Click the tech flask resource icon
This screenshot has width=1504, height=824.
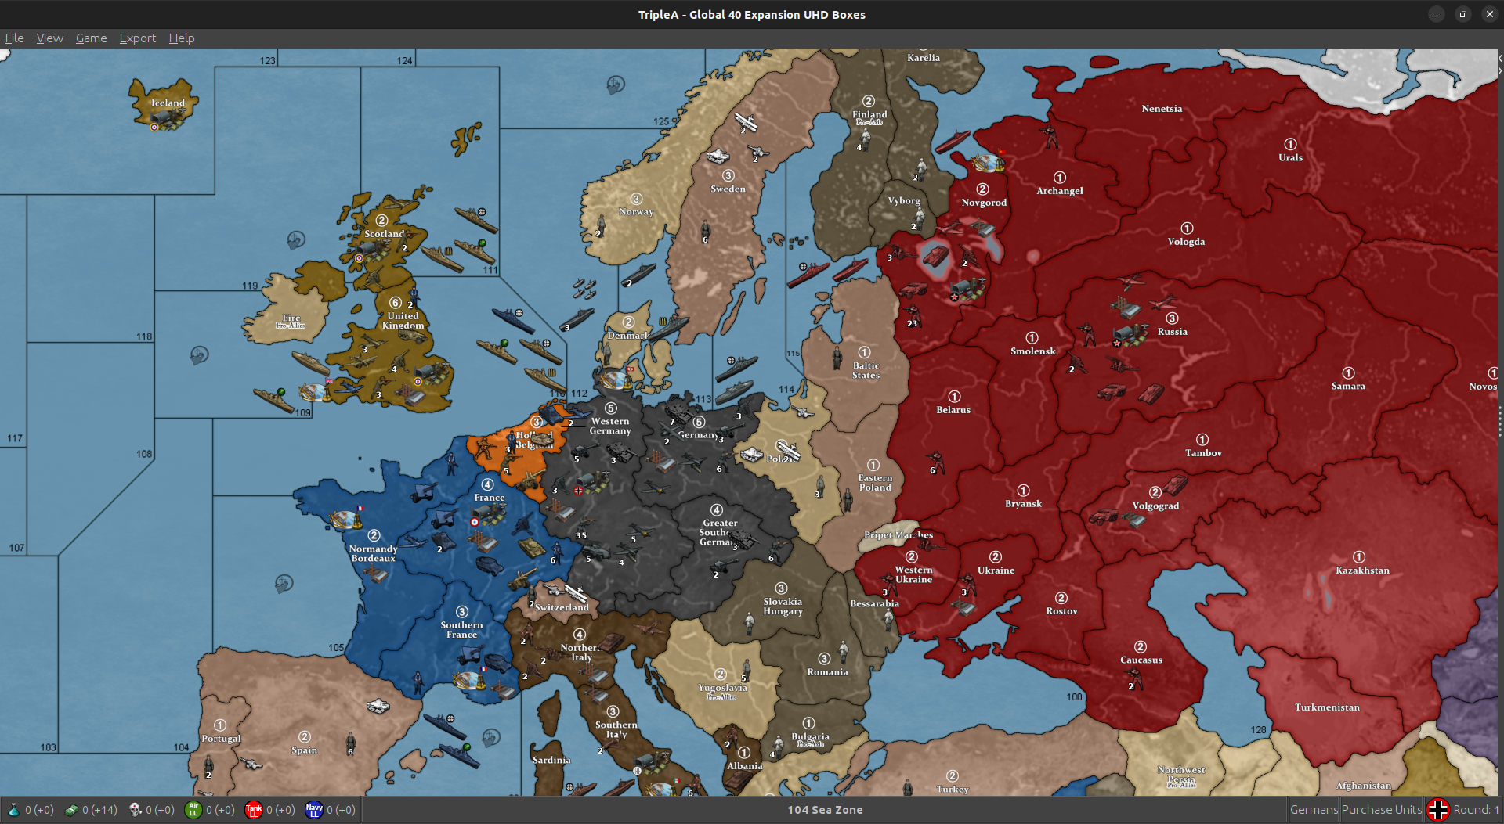point(13,810)
